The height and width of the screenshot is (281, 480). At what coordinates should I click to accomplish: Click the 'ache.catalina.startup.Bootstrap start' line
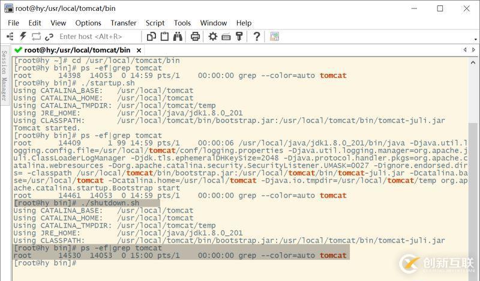click(97, 188)
